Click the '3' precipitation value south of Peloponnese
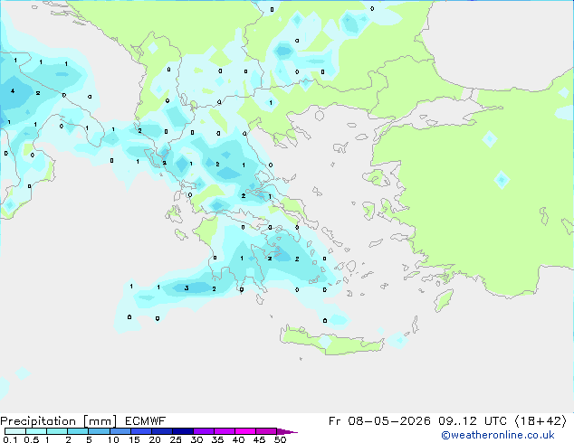 187,288
